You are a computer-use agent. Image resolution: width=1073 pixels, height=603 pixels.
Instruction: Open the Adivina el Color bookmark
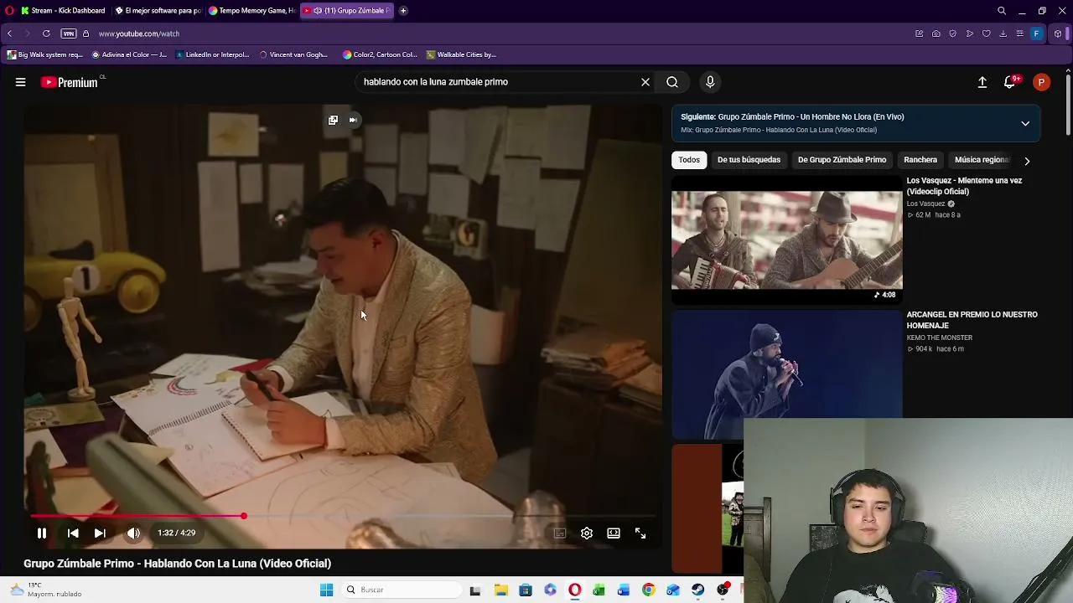pos(129,54)
